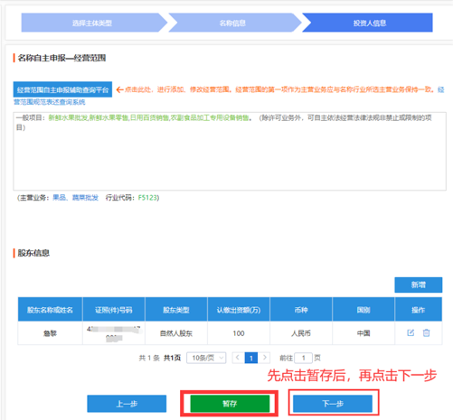453x420 pixels.
Task: Select the 选择主体类型 step tab
Action: [92, 23]
